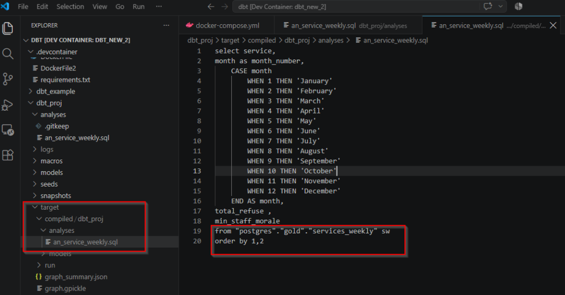
Task: Click the docker whale icon on docker-compose.yml tab
Action: point(190,25)
